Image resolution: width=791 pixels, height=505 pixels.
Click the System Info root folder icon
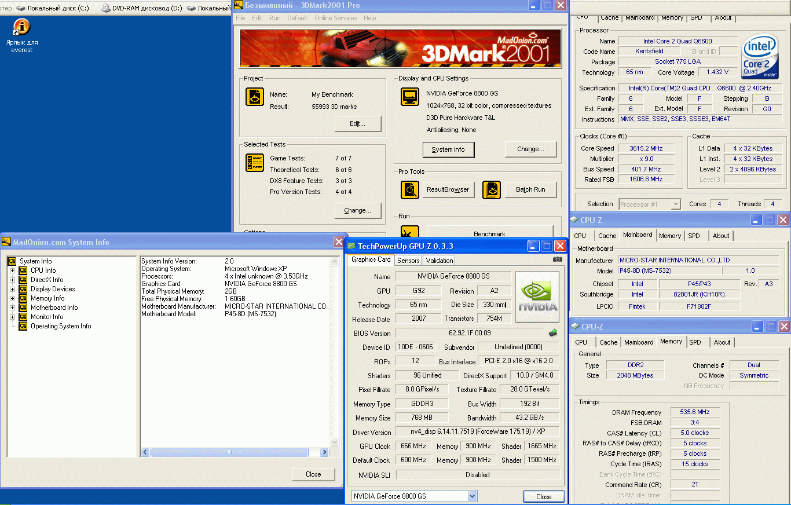12,261
